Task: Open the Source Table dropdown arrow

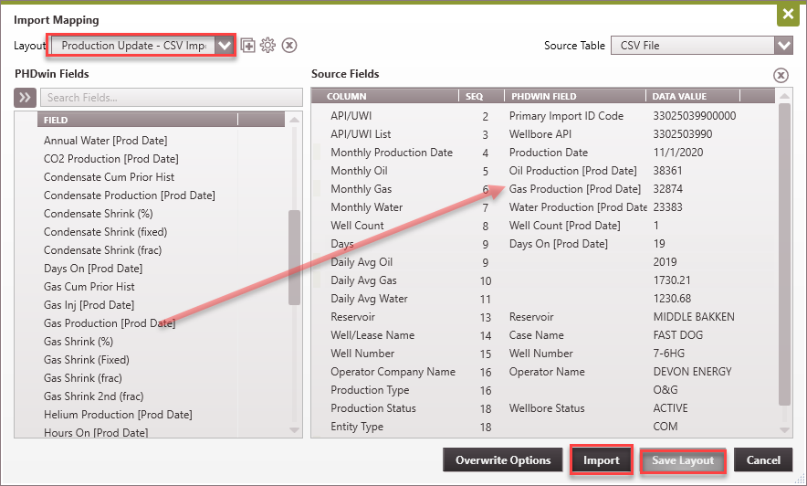Action: click(x=783, y=46)
